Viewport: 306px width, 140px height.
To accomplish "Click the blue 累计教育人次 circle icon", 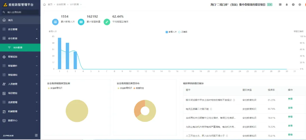I will 55,22.
